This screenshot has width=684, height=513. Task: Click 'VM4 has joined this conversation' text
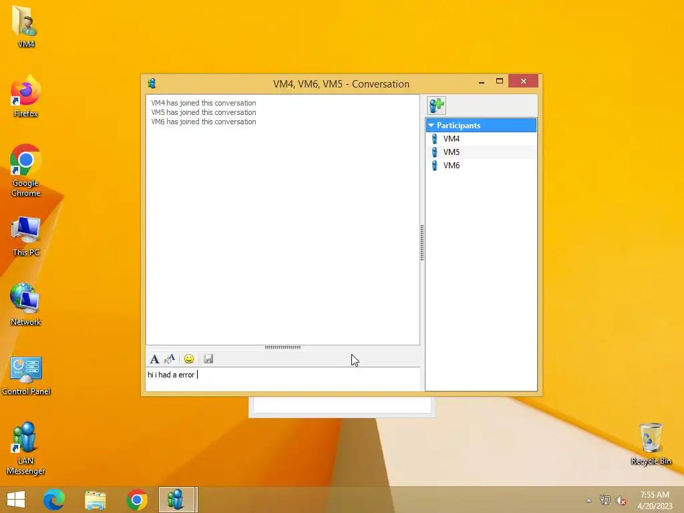pyautogui.click(x=204, y=103)
